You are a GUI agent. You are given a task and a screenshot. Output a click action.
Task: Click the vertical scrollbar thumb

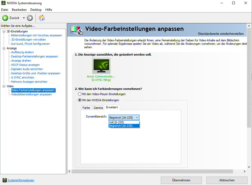click(249, 78)
